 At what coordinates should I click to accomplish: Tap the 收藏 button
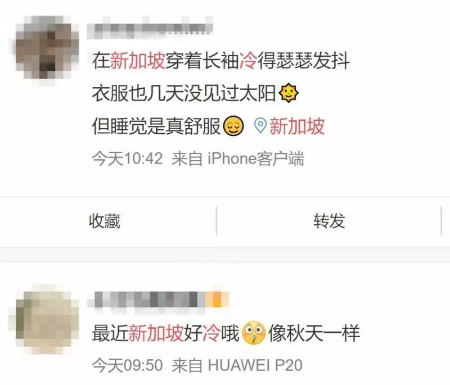[105, 221]
